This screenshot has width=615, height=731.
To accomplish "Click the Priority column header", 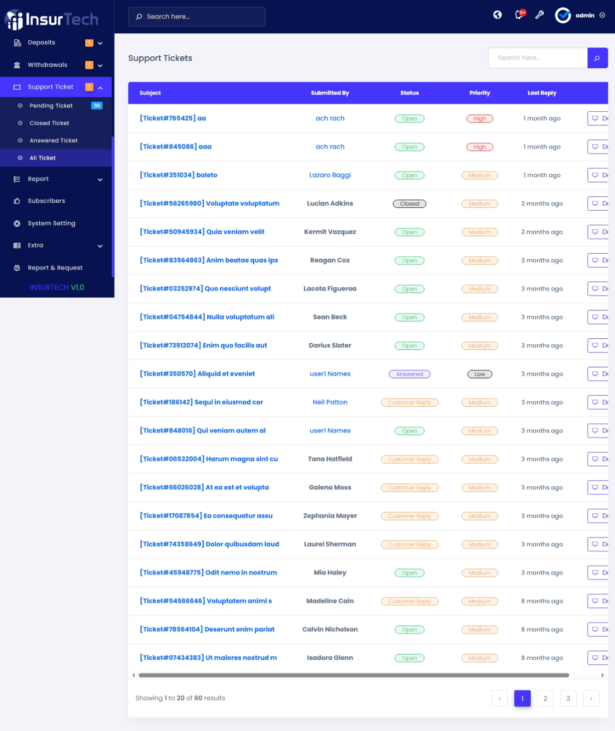I will coord(480,93).
